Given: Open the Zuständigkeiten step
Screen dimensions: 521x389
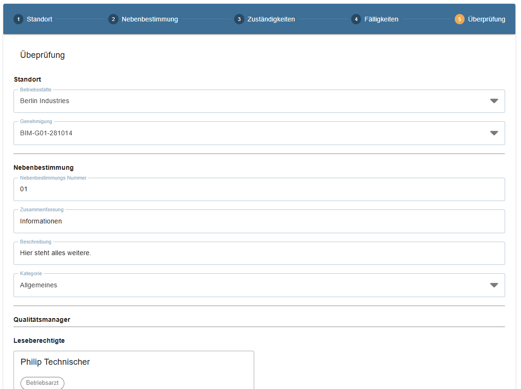Looking at the screenshot, I should (271, 19).
